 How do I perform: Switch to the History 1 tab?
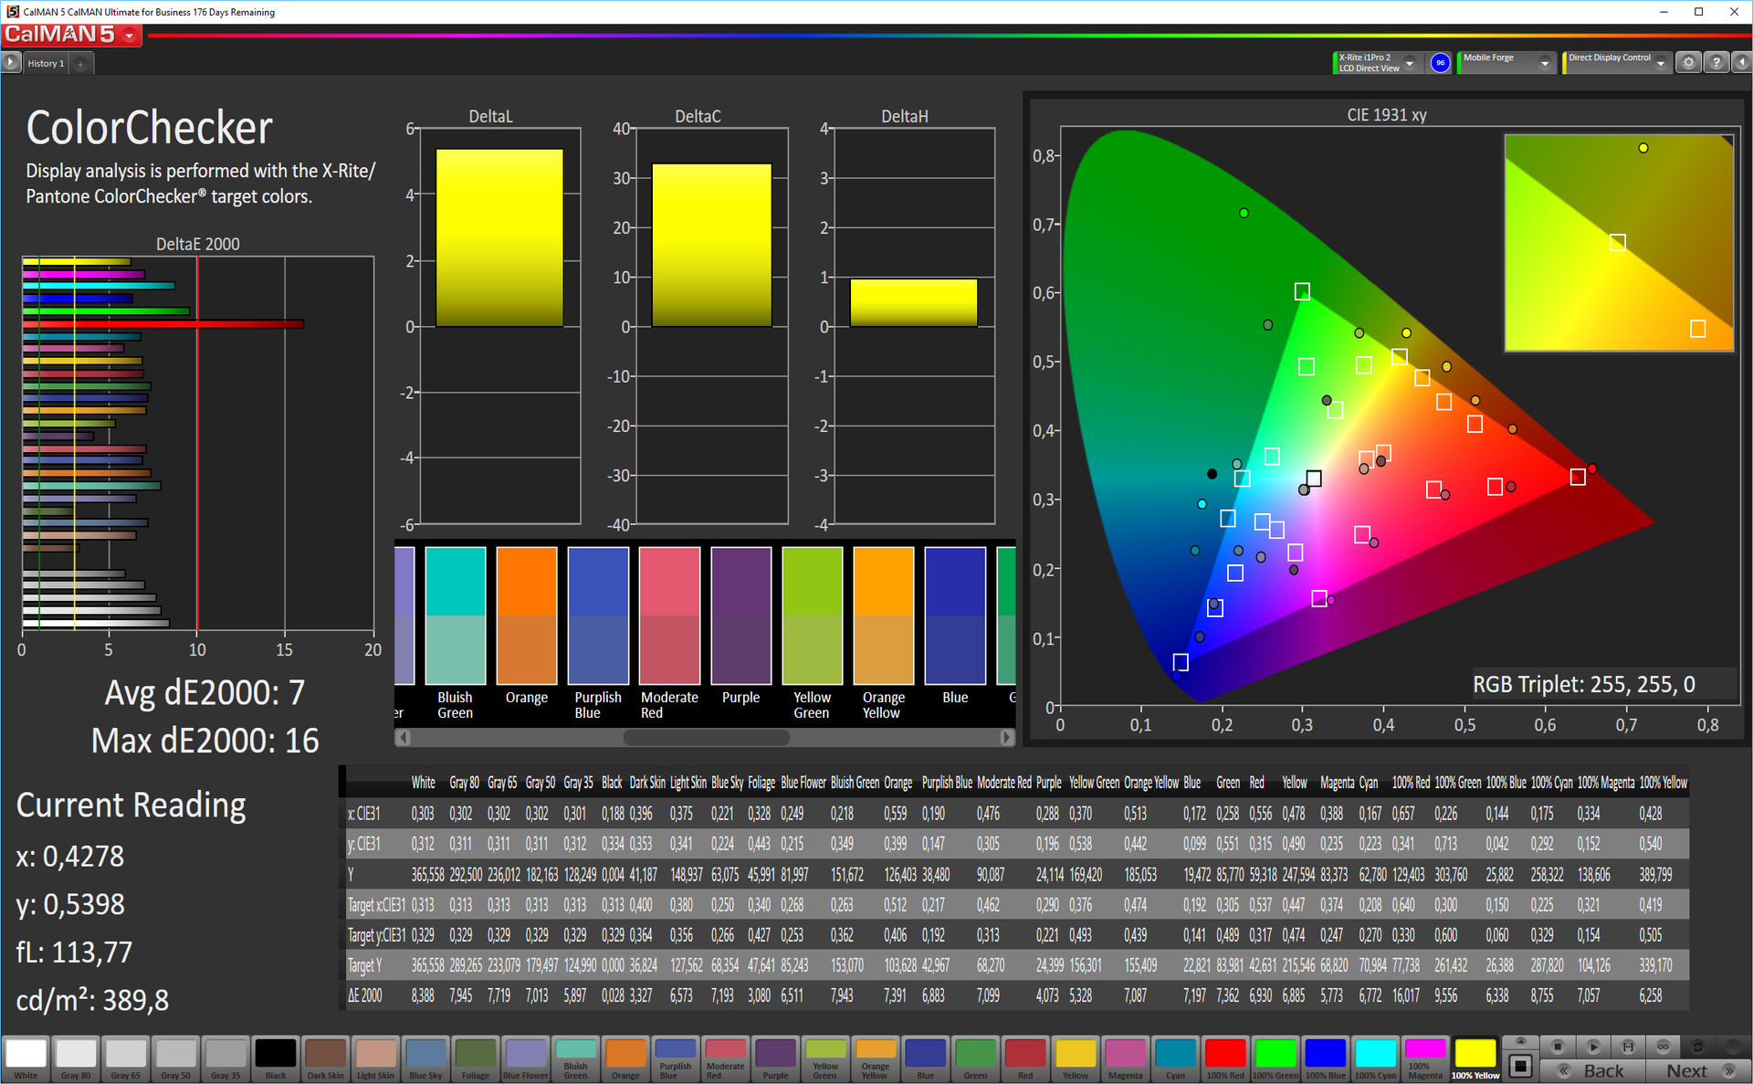[x=46, y=64]
